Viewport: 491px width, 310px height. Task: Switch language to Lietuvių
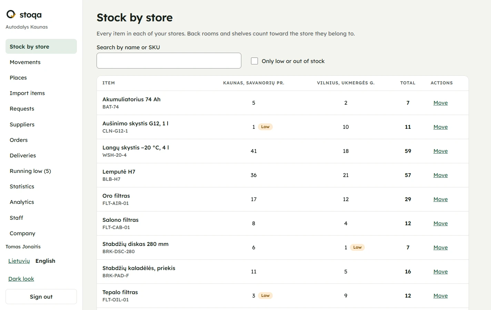coord(19,261)
